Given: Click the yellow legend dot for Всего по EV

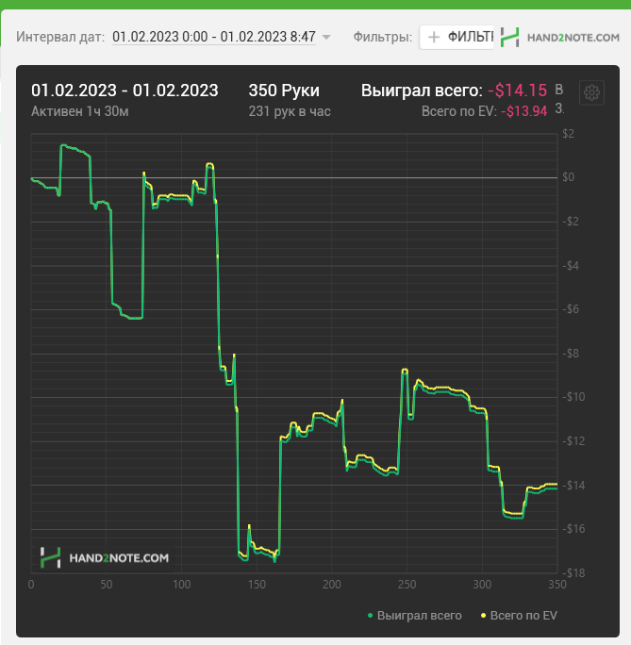Looking at the screenshot, I should (483, 616).
